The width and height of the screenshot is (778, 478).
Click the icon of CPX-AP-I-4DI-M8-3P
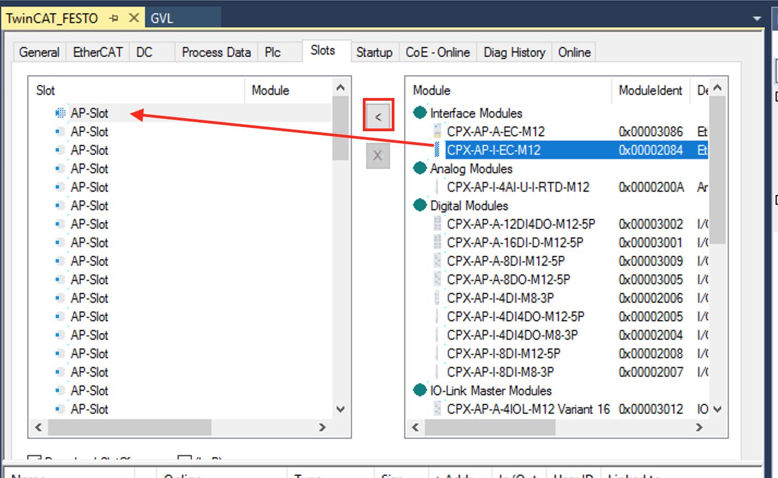coord(437,298)
